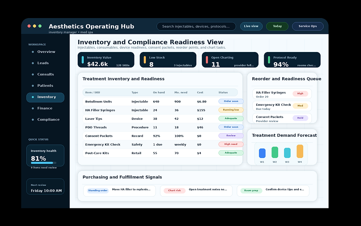
Task: Click the bullet icon beside Overview
Action: [33, 52]
